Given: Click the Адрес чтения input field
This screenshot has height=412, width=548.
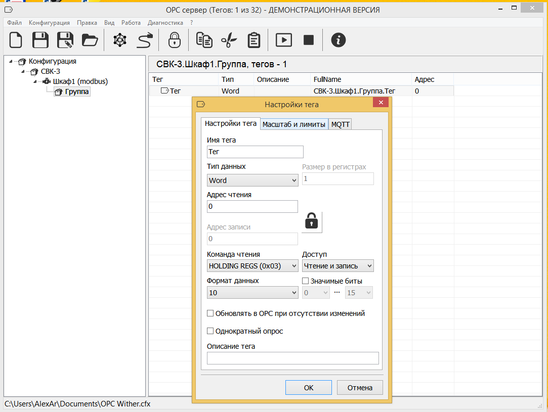Looking at the screenshot, I should tap(252, 206).
